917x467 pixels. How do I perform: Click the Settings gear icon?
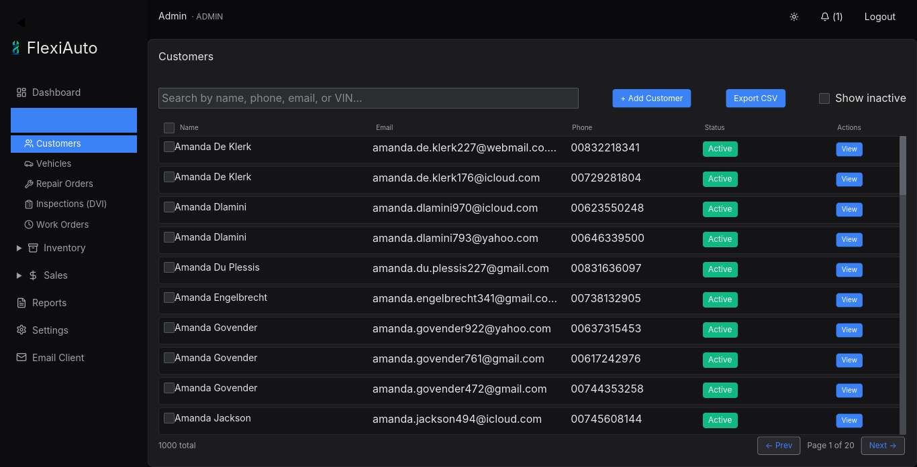tap(21, 330)
